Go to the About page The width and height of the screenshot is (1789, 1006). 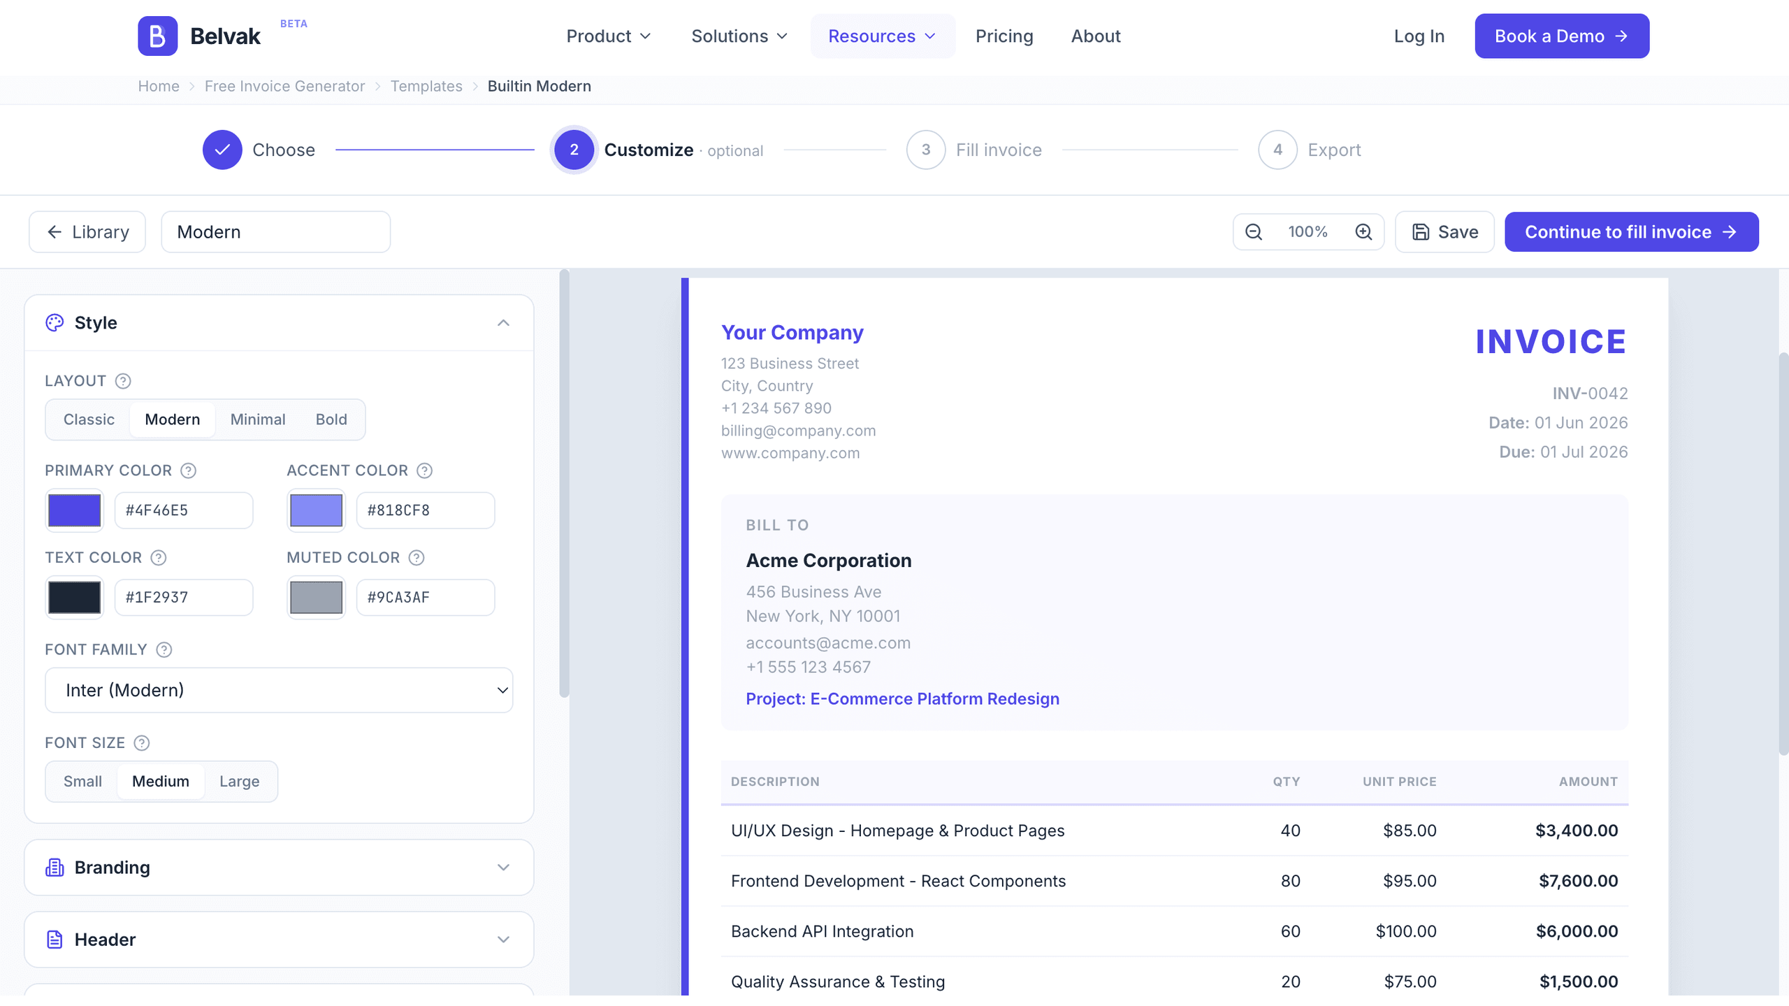pos(1096,36)
